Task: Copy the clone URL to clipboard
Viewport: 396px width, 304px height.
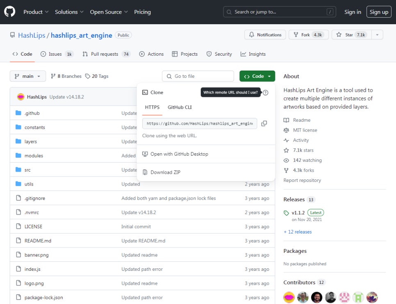Action: (x=264, y=123)
